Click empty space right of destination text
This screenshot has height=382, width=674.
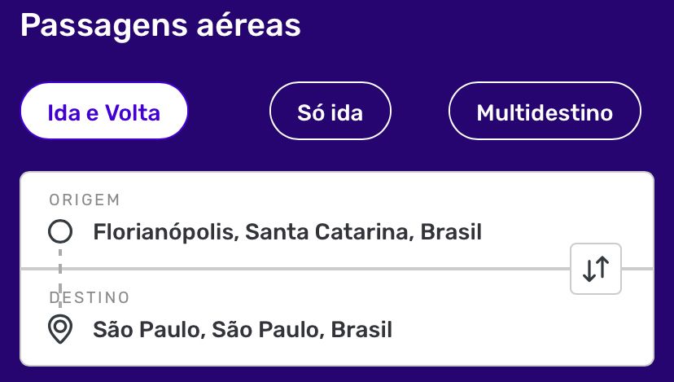point(505,330)
